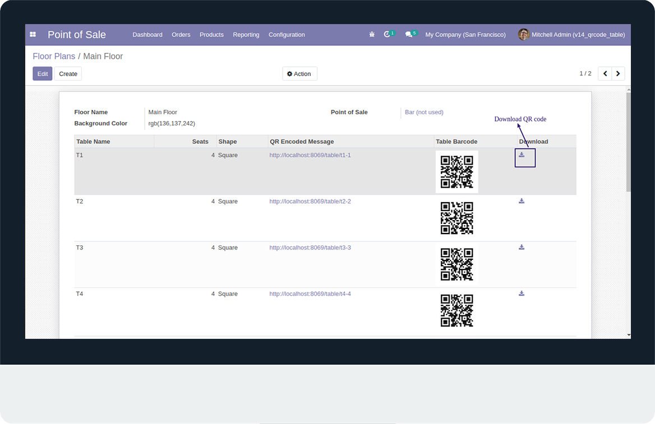Open the activities clock icon
The image size is (655, 424).
(x=388, y=34)
